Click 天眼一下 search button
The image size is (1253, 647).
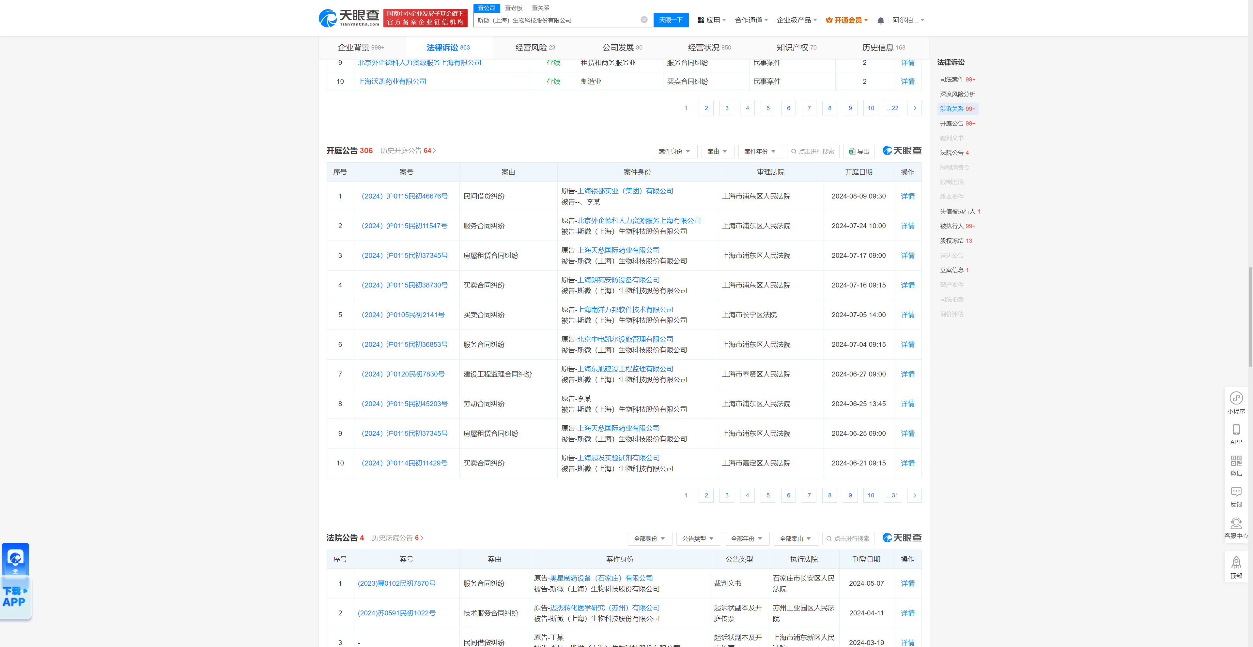pos(671,20)
